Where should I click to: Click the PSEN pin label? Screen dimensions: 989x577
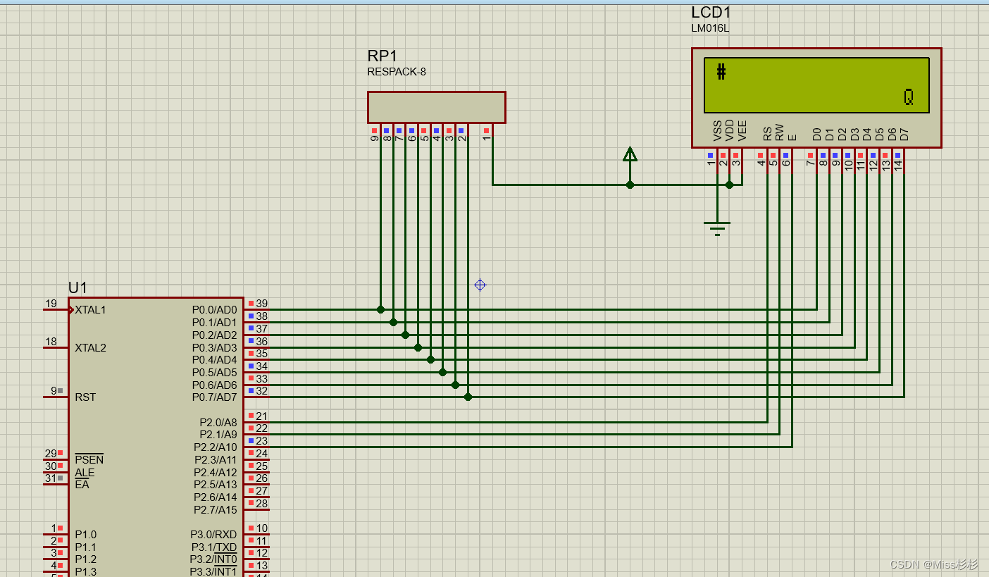[x=89, y=460]
